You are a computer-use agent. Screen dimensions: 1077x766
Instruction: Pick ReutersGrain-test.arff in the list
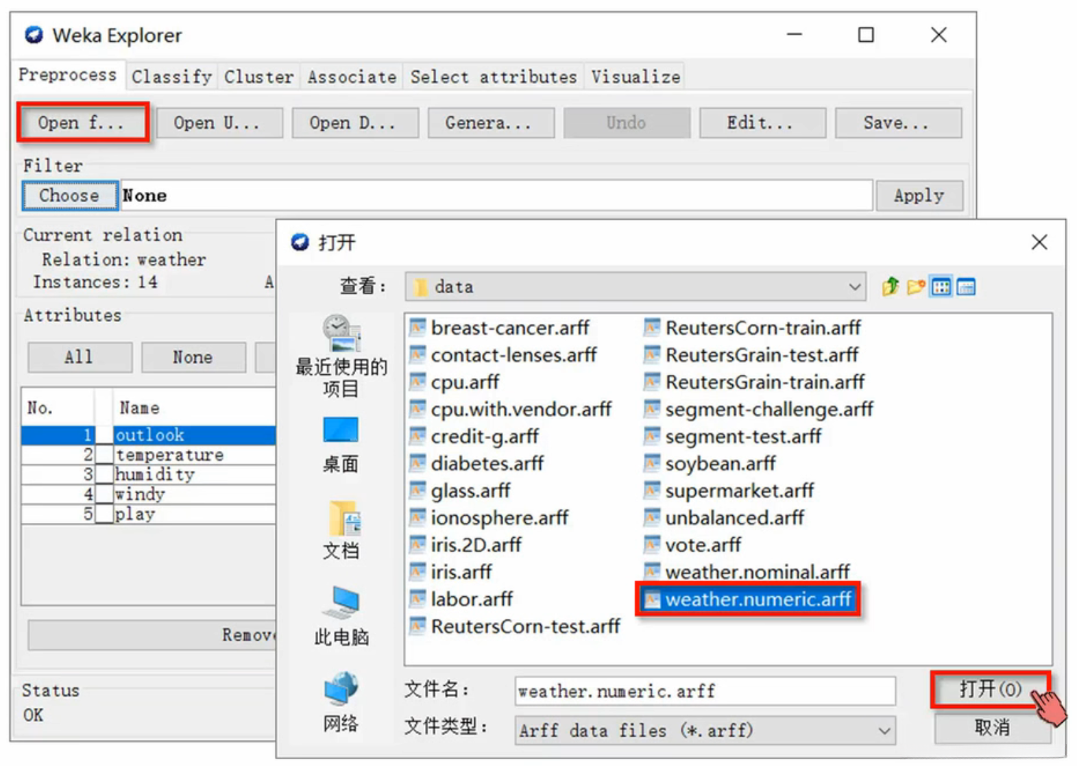(x=751, y=355)
